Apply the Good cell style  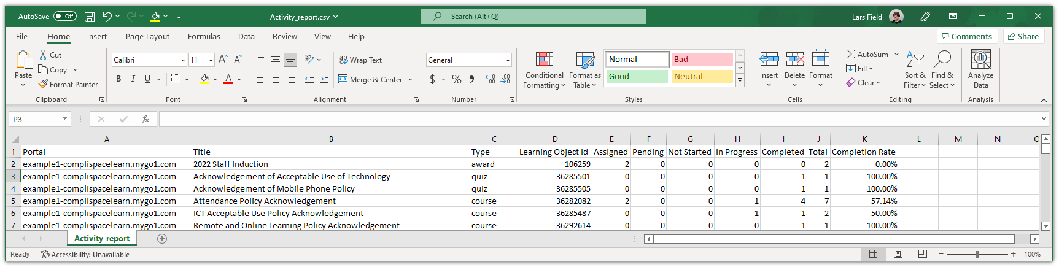637,76
